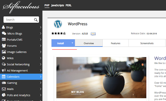Open the Overview tab
Screen dimensions: 166x101
[89, 43]
